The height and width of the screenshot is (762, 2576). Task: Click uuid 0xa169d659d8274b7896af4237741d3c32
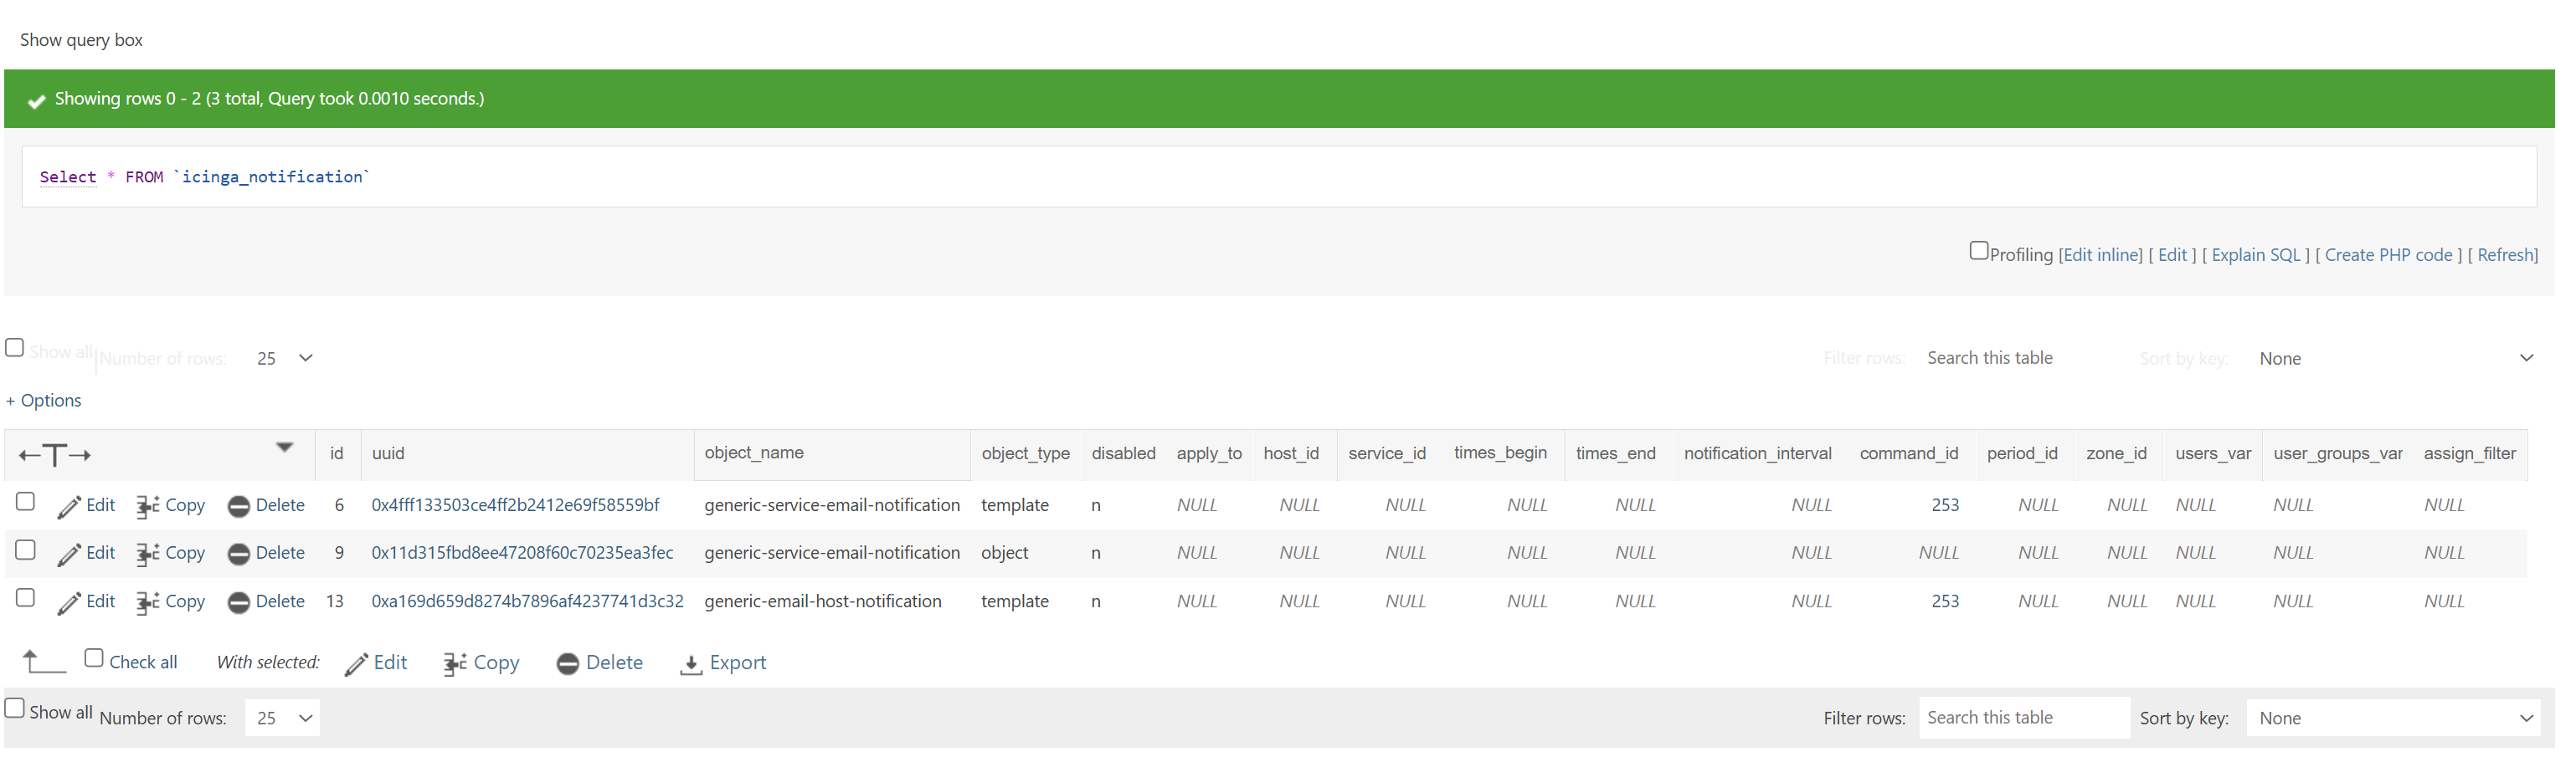pos(527,602)
